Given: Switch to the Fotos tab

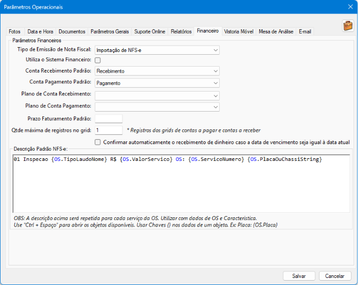Looking at the screenshot, I should tap(15, 31).
